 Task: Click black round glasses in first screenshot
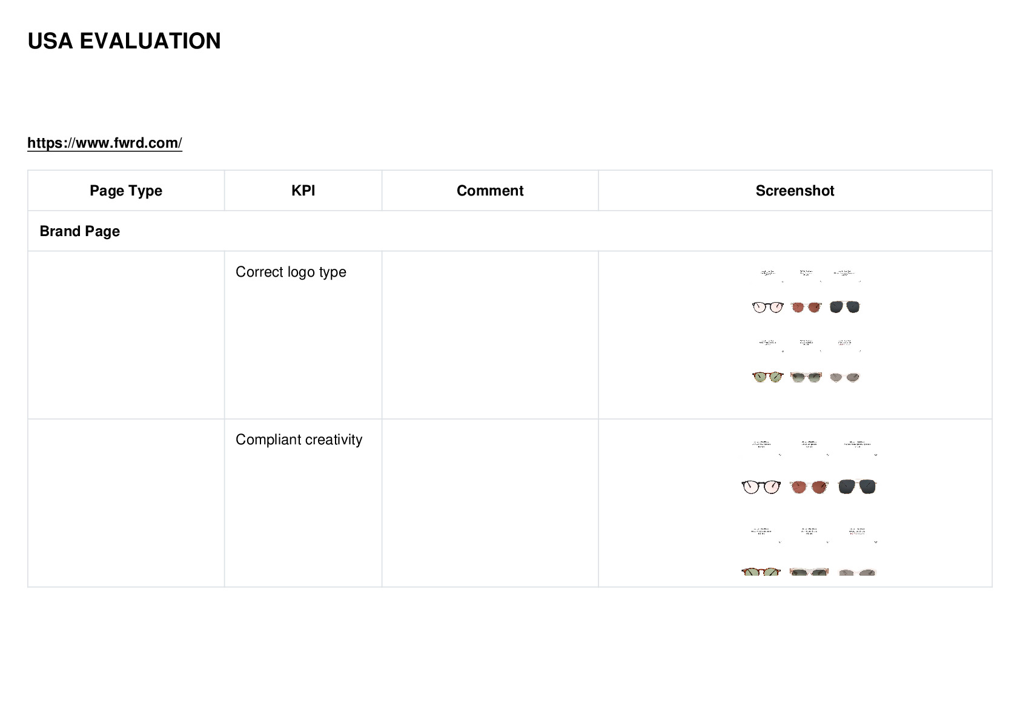click(767, 307)
